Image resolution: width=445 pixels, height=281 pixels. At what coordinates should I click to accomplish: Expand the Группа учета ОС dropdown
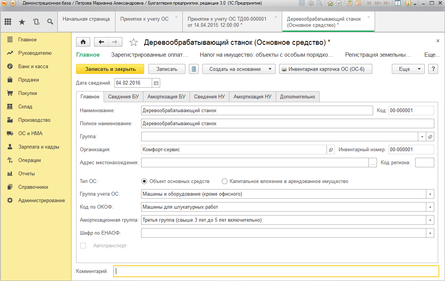click(x=430, y=194)
